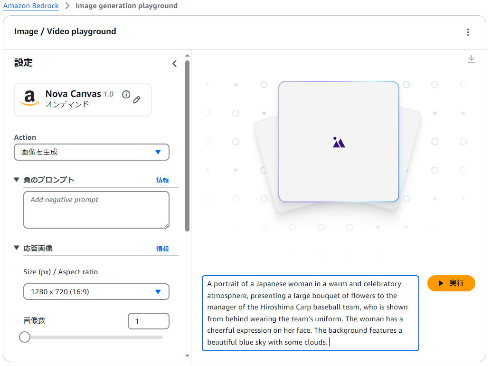Screen dimensions: 491x366
Task: Open the three-dot menu of the playground
Action: pos(468,32)
